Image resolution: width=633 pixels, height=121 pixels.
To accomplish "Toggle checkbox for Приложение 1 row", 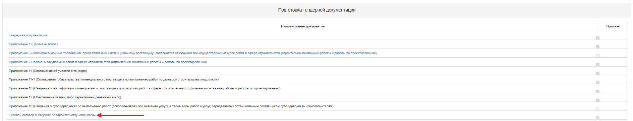I will point(598,47).
